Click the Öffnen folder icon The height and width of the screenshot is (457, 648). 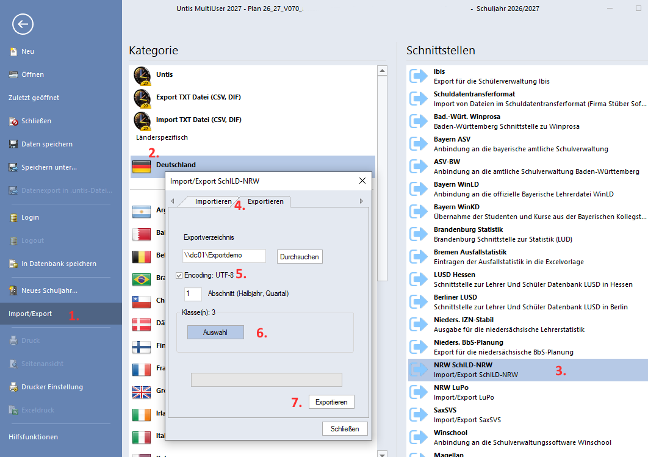13,75
